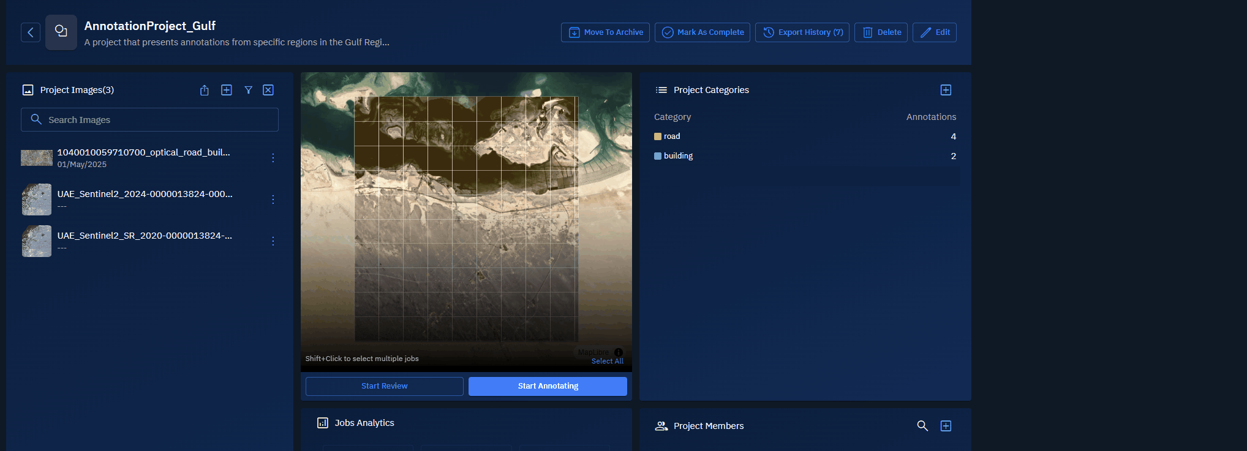Click the Search Images field
1247x451 pixels.
coord(150,120)
